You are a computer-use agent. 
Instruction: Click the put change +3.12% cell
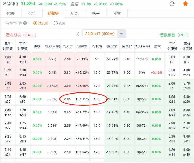point(157,73)
